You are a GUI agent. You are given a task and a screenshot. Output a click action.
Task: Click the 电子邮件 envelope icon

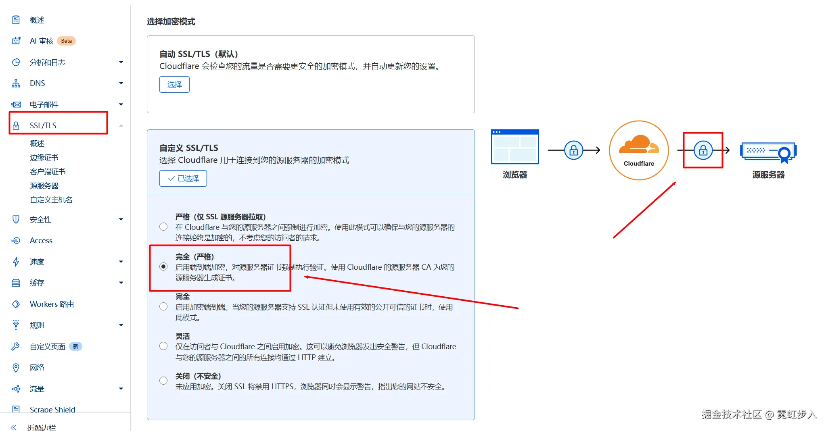click(16, 104)
